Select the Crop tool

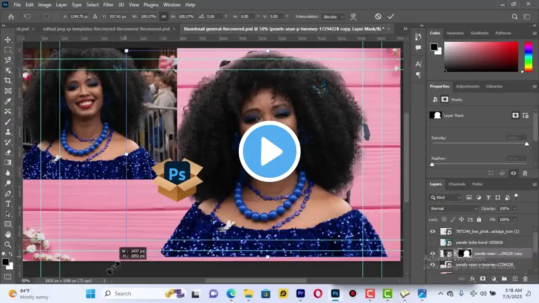tap(8, 80)
